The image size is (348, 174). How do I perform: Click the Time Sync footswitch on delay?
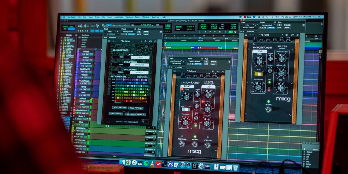click(x=181, y=144)
